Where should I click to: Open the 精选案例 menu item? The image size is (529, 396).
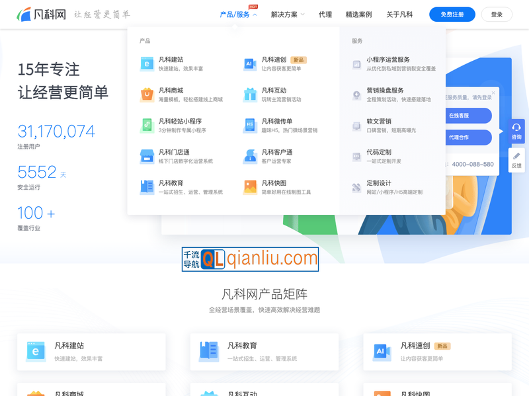click(358, 14)
